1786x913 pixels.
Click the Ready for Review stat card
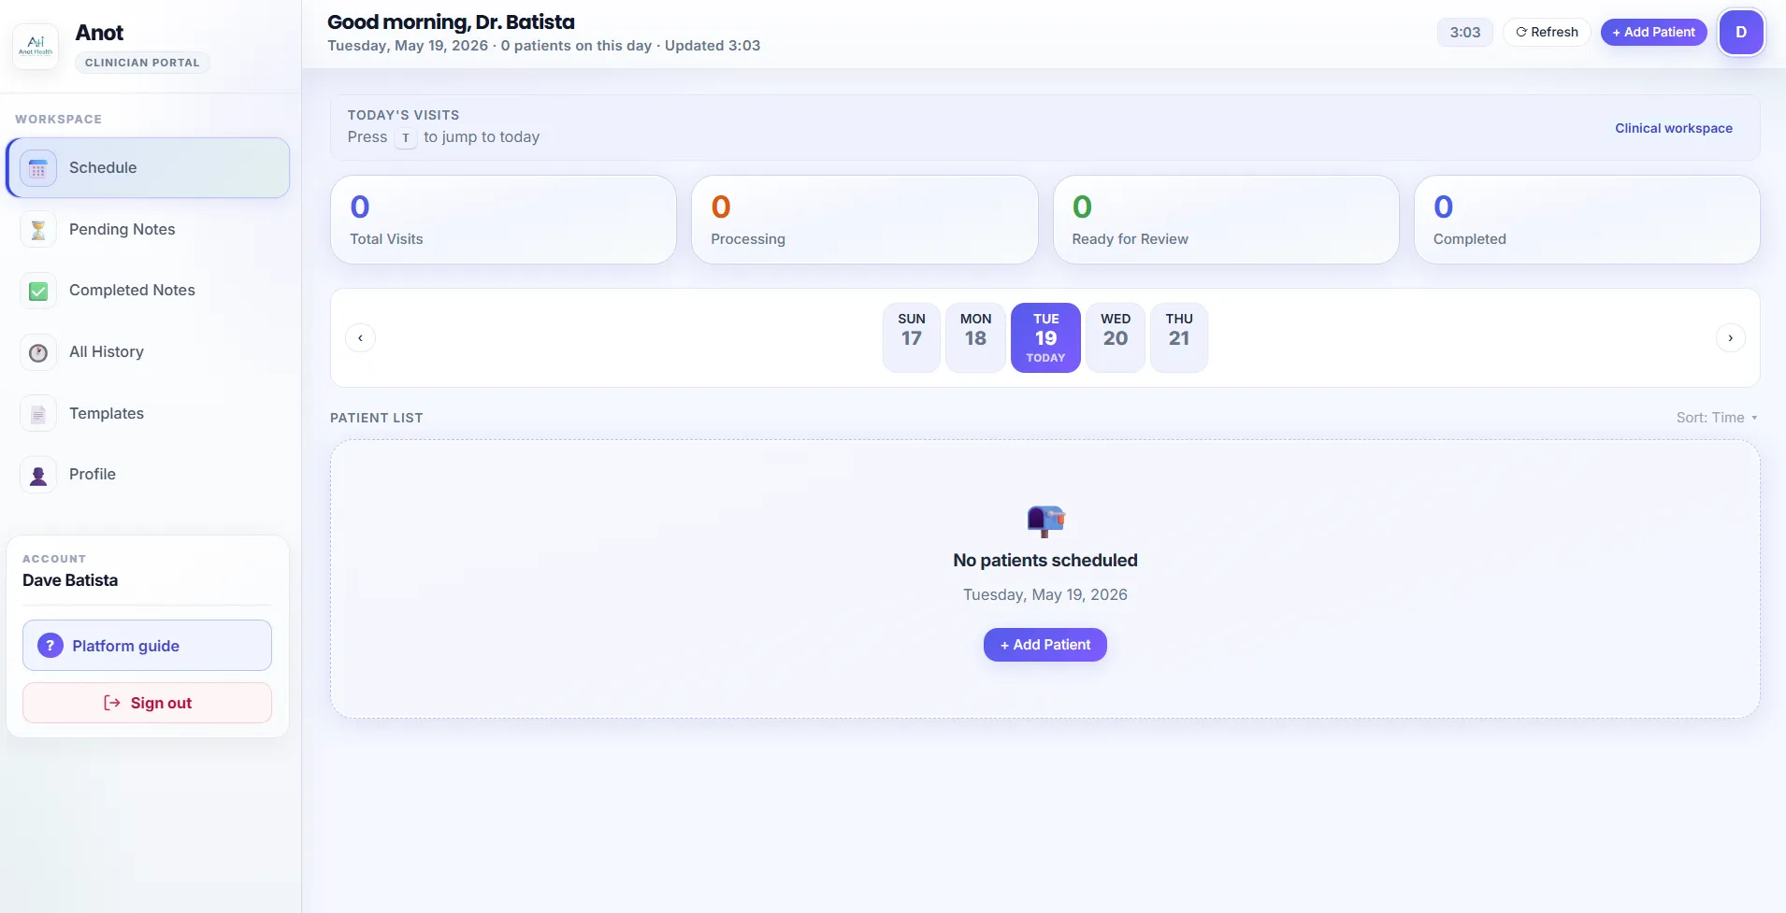click(1226, 220)
